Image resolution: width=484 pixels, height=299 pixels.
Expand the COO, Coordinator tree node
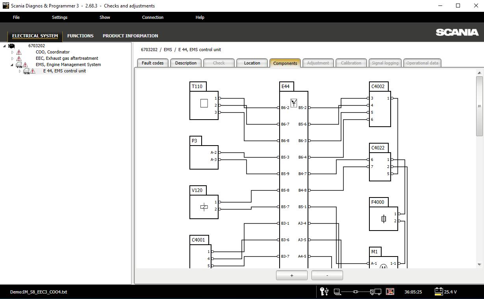click(12, 52)
